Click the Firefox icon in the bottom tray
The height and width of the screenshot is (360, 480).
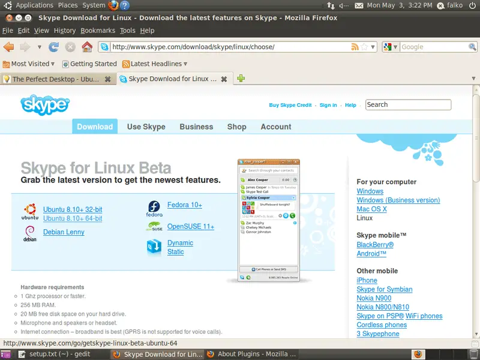pyautogui.click(x=418, y=355)
